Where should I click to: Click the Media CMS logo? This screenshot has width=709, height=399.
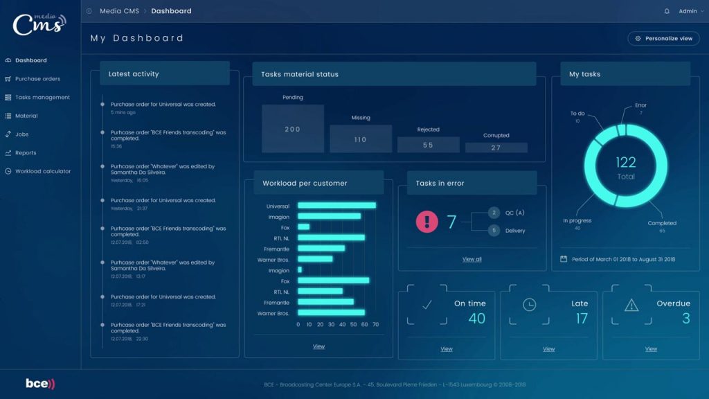pos(39,24)
